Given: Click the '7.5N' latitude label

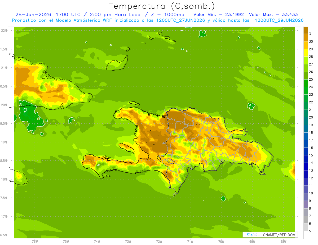Looking at the screenshot, I should coord(4,198).
